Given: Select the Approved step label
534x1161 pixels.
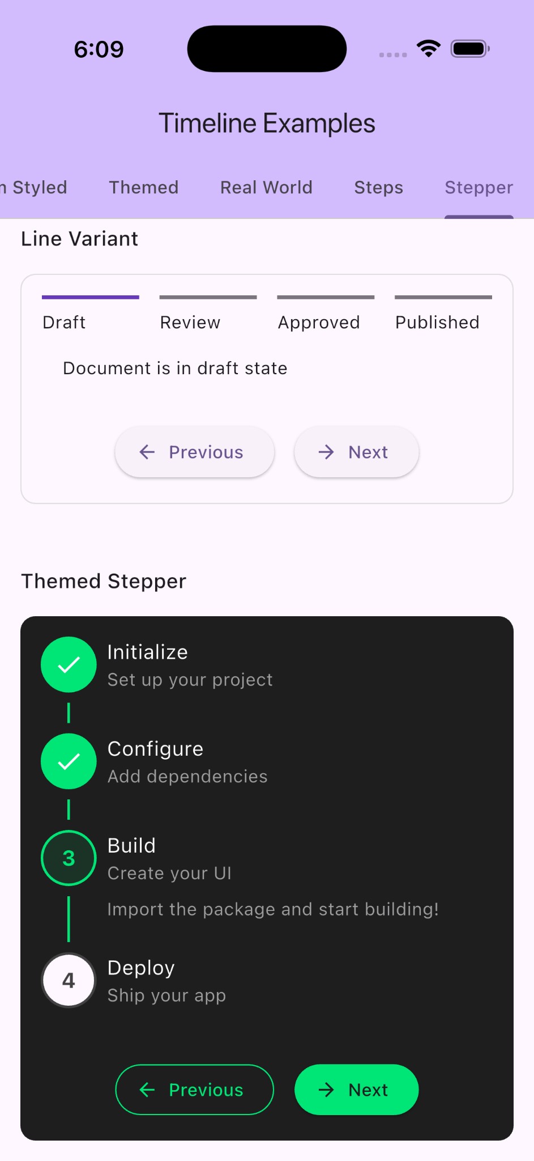Looking at the screenshot, I should point(318,322).
